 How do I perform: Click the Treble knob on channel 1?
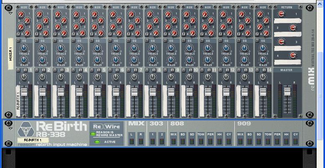coord(24,48)
